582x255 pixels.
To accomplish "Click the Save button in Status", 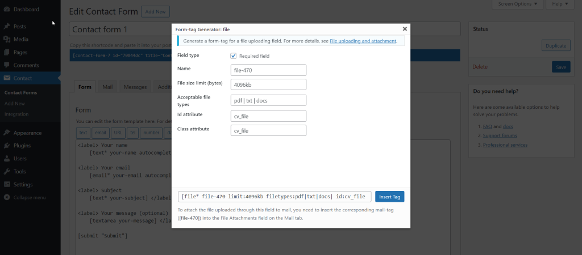I will (560, 67).
